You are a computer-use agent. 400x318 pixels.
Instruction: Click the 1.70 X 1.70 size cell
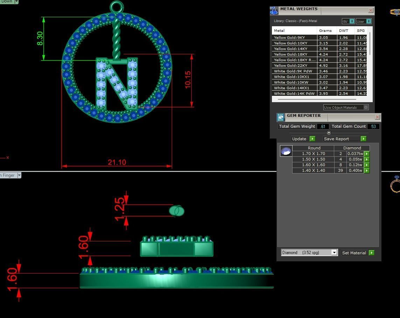pyautogui.click(x=314, y=154)
